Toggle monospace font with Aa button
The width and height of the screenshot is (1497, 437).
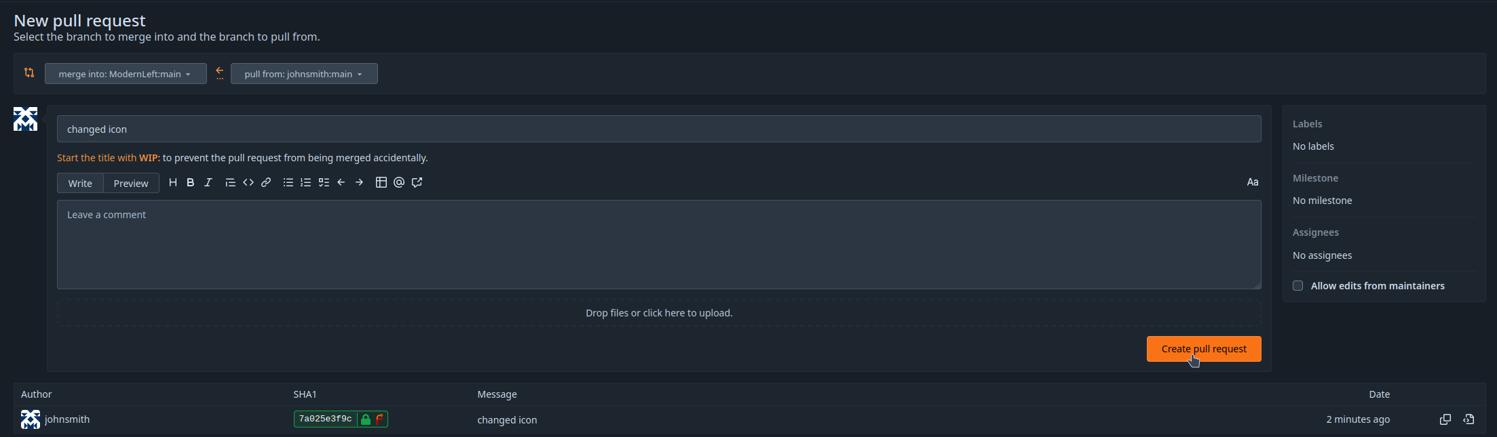coord(1253,182)
